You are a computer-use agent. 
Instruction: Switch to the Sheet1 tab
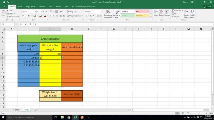click(18, 110)
